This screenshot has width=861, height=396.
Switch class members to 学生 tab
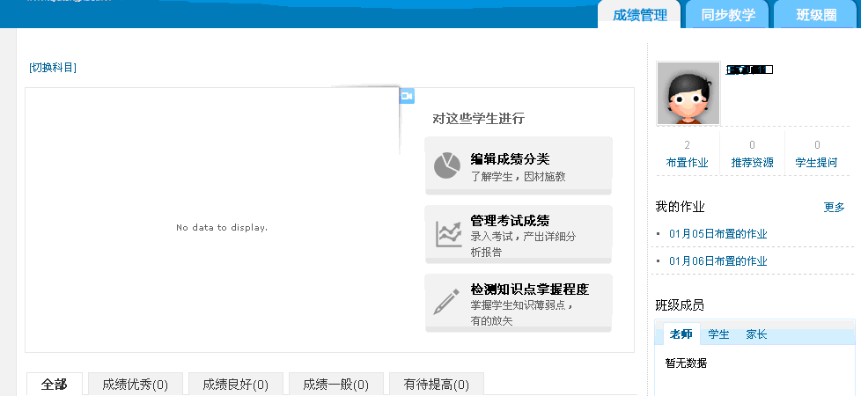pos(718,334)
